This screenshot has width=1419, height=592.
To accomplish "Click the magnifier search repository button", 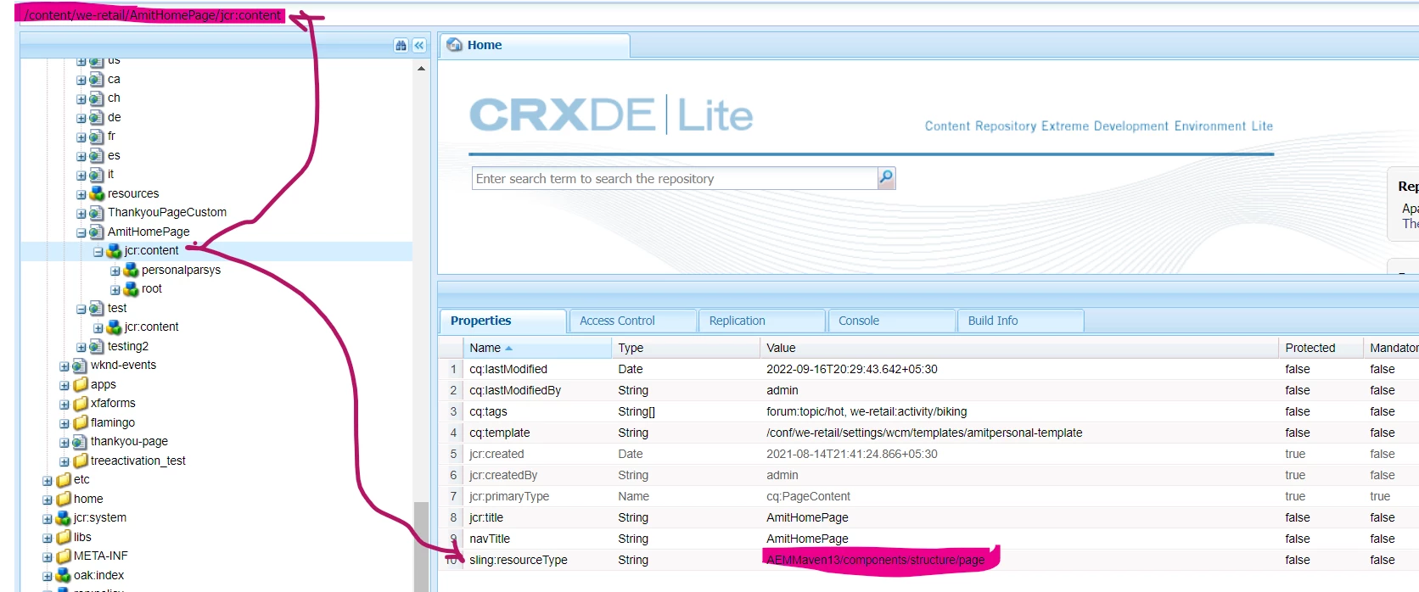I will (886, 177).
